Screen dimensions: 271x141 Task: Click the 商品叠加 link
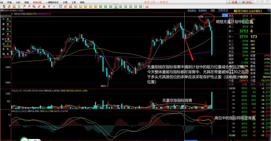[192, 11]
